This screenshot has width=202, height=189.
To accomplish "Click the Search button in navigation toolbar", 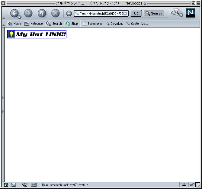I will [x=154, y=13].
